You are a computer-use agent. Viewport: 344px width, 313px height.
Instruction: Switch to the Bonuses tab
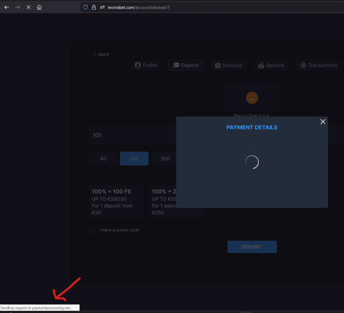pyautogui.click(x=228, y=65)
